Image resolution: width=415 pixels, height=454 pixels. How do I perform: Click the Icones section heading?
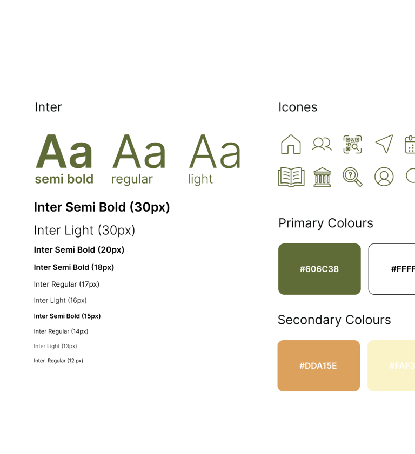[298, 107]
